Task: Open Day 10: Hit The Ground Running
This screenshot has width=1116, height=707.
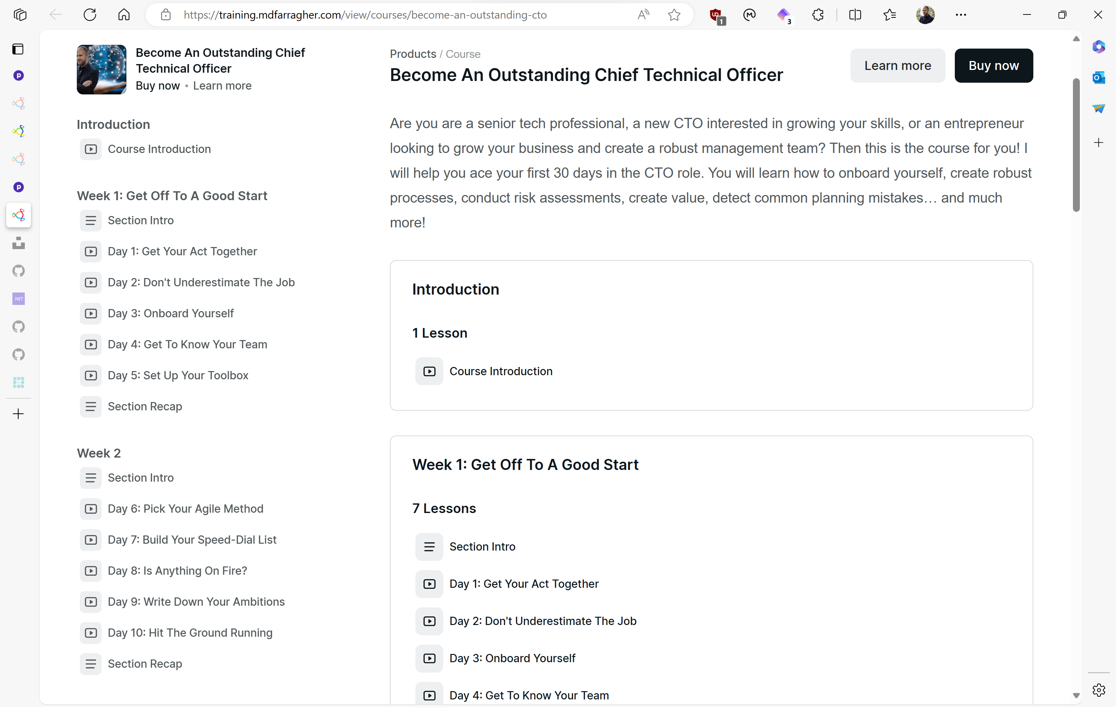Action: pos(190,633)
